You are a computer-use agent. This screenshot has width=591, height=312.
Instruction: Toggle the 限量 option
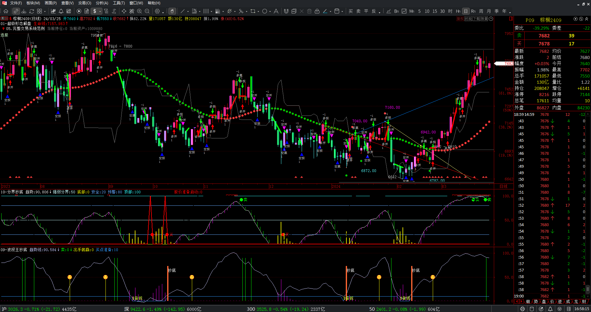point(484,19)
